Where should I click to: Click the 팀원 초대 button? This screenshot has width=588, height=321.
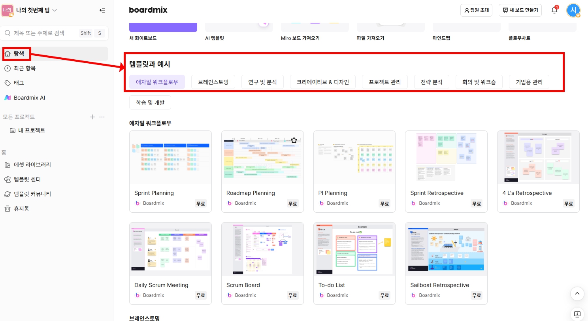(x=476, y=10)
